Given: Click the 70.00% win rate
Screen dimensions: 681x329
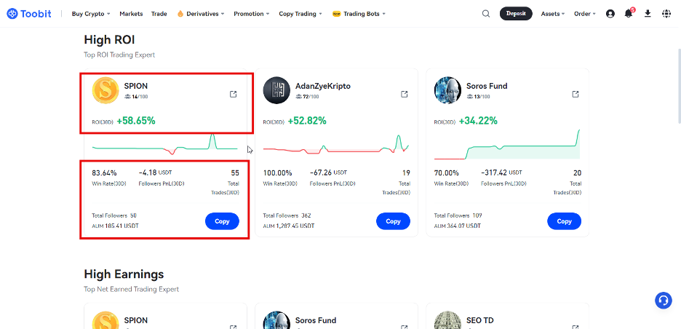Looking at the screenshot, I should coord(447,173).
